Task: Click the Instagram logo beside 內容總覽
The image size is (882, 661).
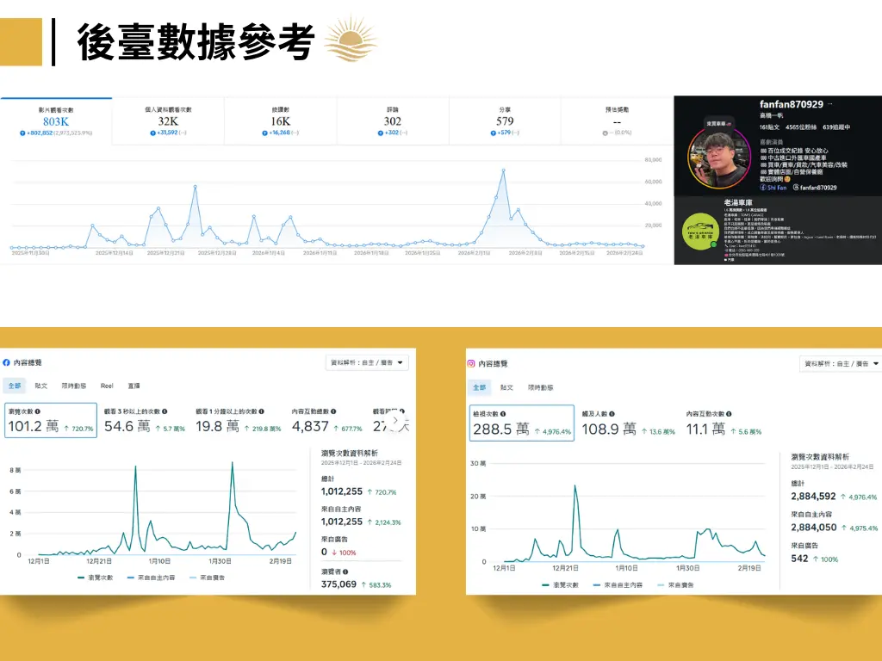Action: pos(471,364)
